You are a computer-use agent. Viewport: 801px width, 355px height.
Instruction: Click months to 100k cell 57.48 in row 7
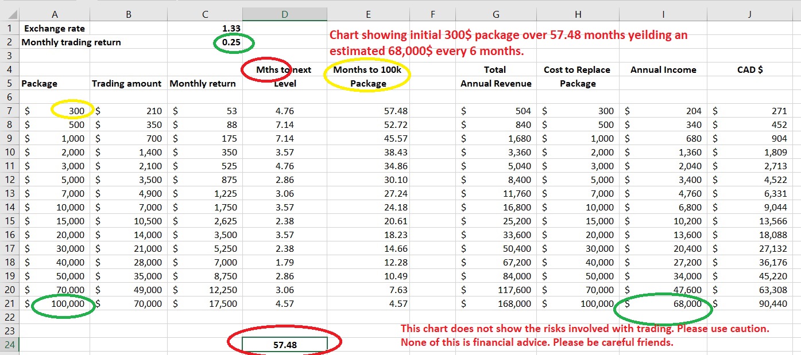pos(368,111)
